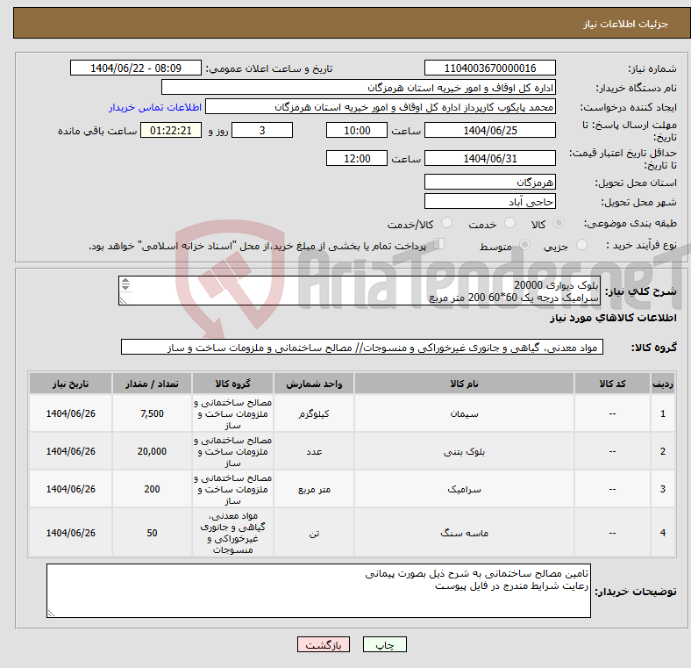691x668 pixels.
Task: Click the quantity cell 20,000
Action: click(x=152, y=451)
